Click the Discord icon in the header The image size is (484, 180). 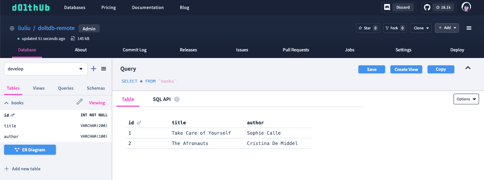387,7
